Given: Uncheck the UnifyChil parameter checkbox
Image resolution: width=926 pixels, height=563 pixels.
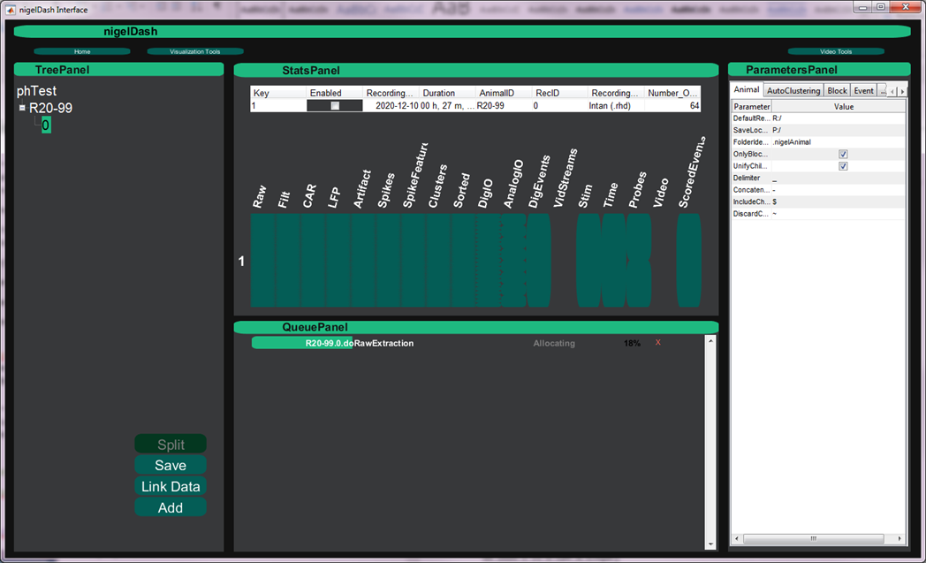Looking at the screenshot, I should tap(843, 165).
